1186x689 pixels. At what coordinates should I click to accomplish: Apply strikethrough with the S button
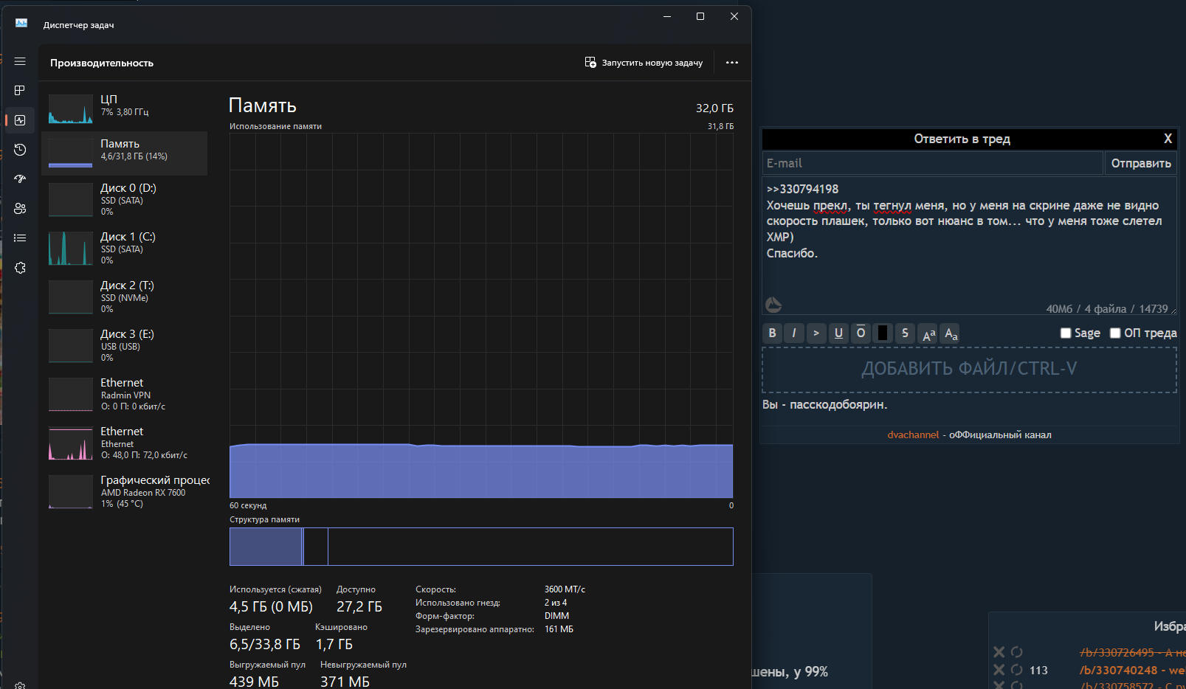(905, 333)
